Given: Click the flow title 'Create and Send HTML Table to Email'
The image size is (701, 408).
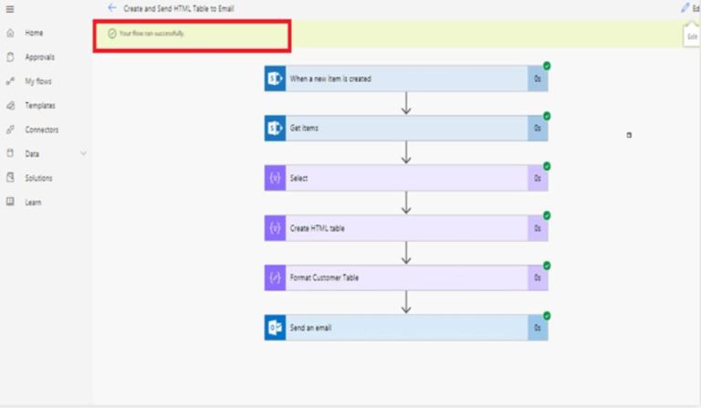Looking at the screenshot, I should point(178,8).
